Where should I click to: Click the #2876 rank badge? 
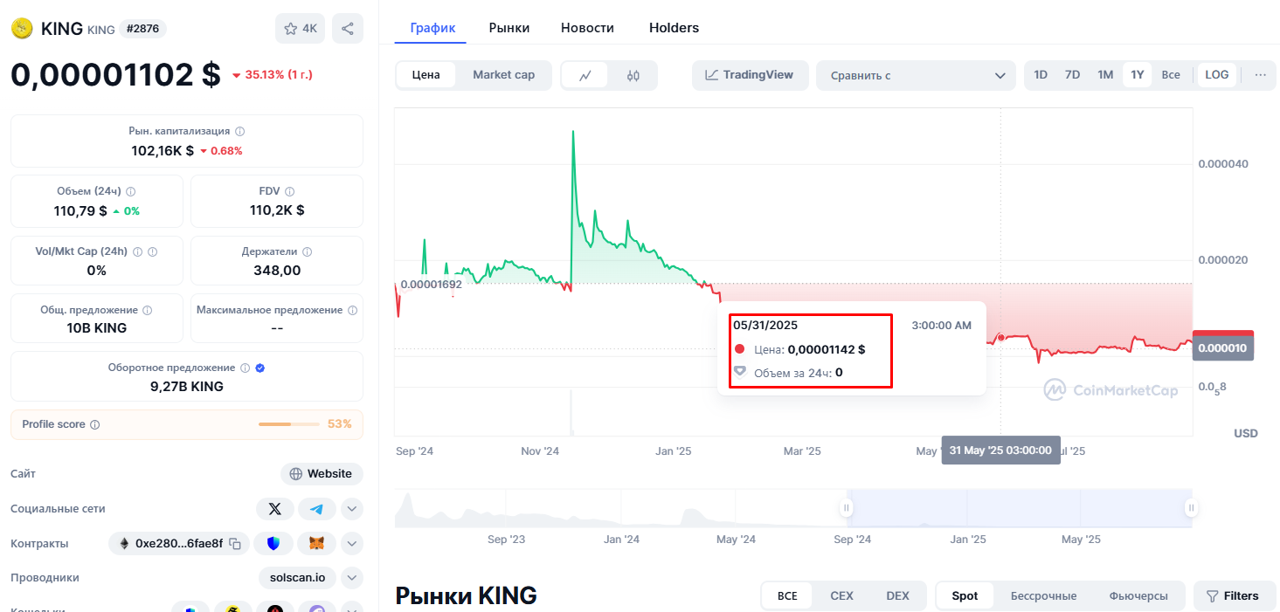click(x=142, y=29)
